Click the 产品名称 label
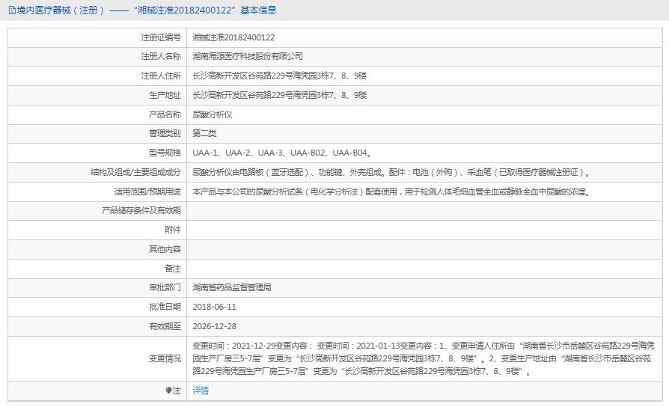 click(165, 114)
